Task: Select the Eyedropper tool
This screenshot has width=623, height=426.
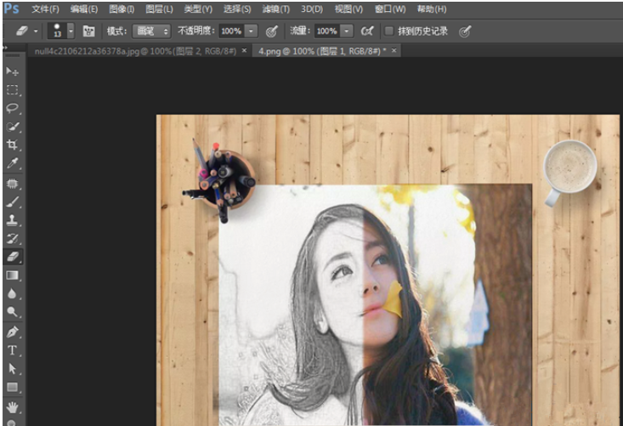Action: pos(13,163)
